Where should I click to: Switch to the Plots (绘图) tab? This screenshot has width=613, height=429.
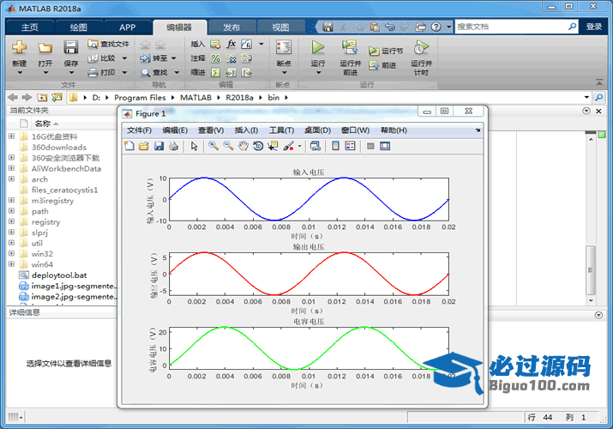tap(79, 27)
